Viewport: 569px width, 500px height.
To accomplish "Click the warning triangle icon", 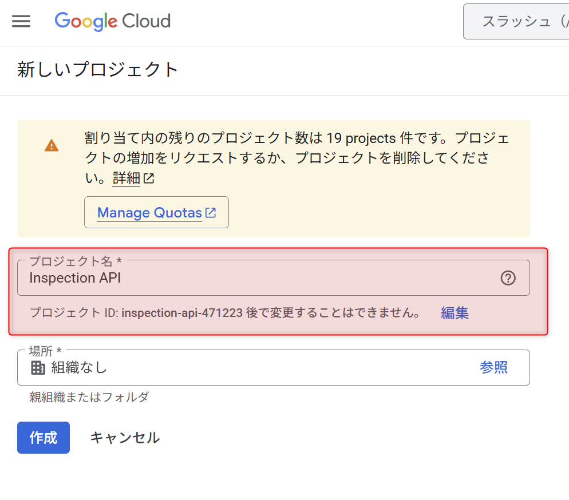I will [x=52, y=145].
